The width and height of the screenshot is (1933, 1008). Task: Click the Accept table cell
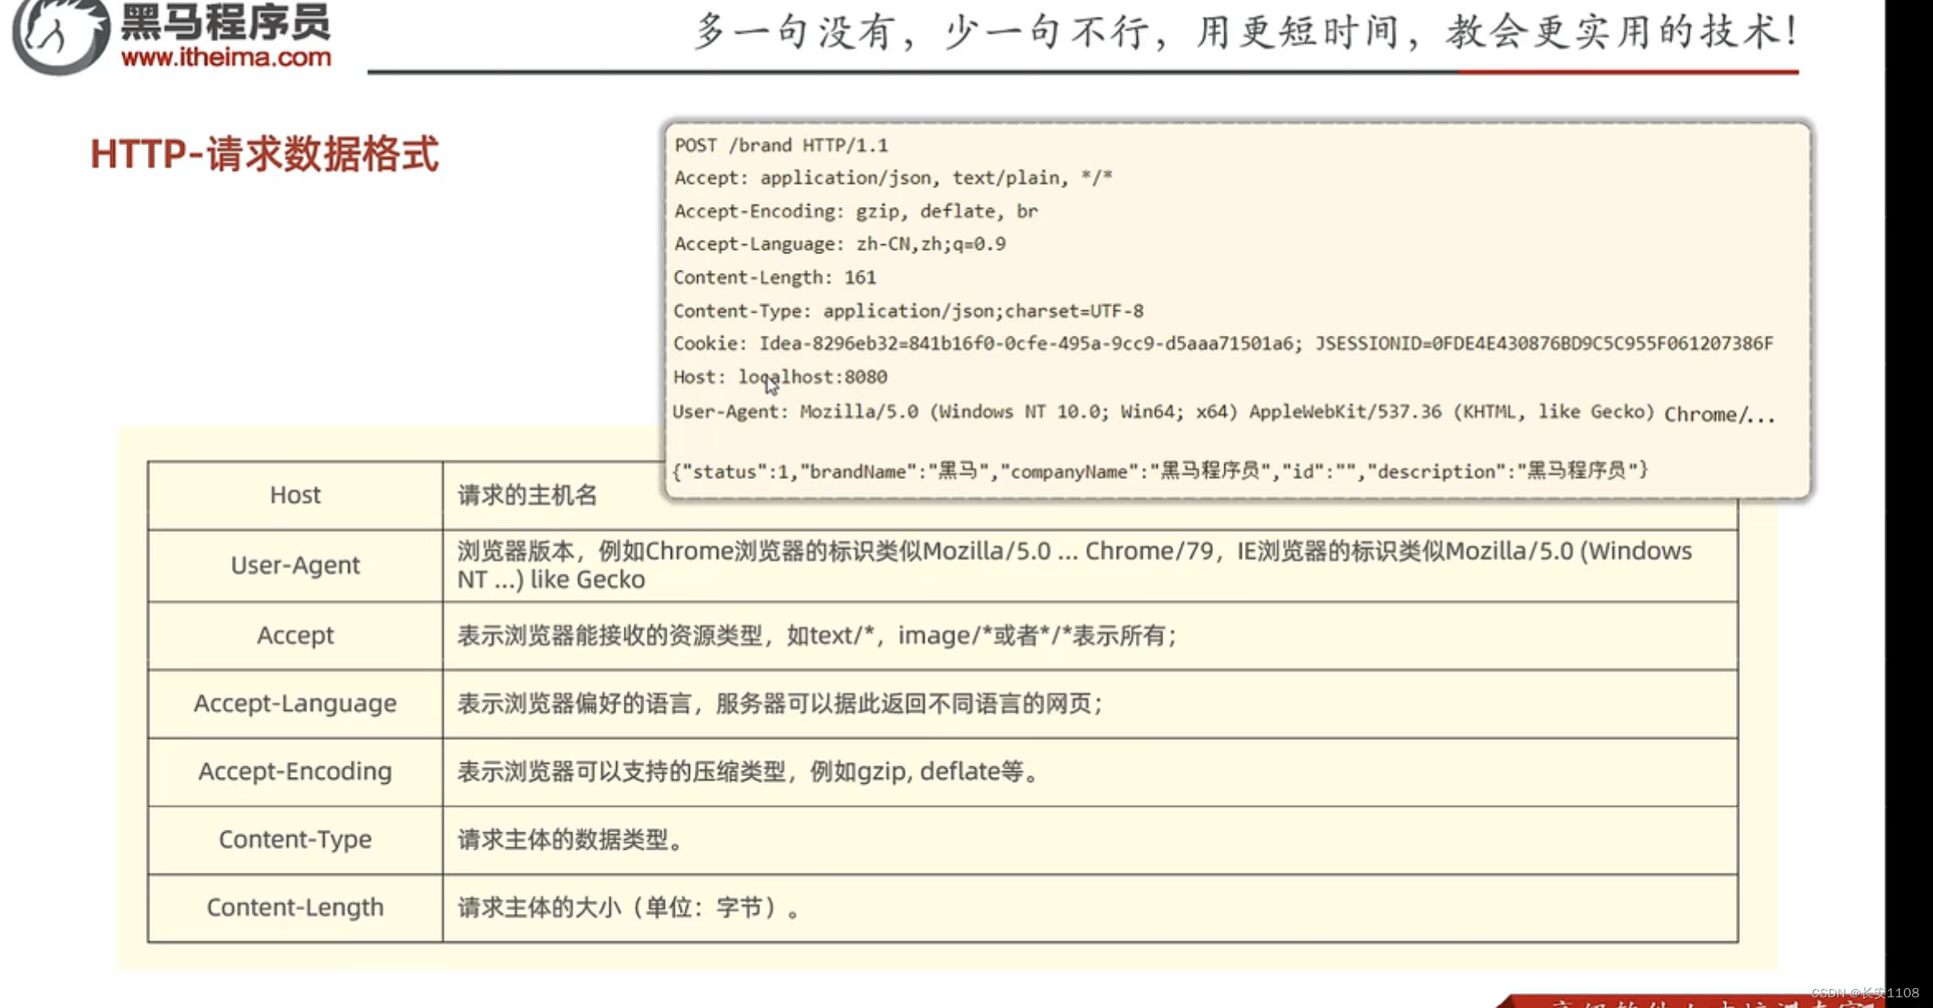pos(295,635)
